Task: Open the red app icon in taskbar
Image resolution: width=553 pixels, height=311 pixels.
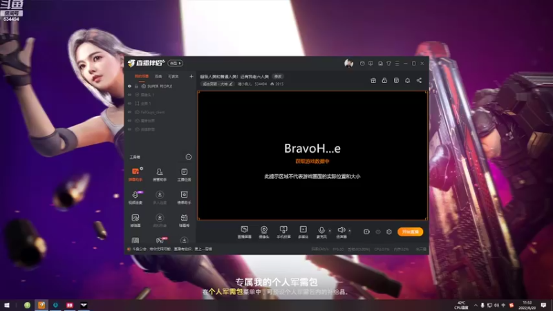Action: tap(70, 305)
